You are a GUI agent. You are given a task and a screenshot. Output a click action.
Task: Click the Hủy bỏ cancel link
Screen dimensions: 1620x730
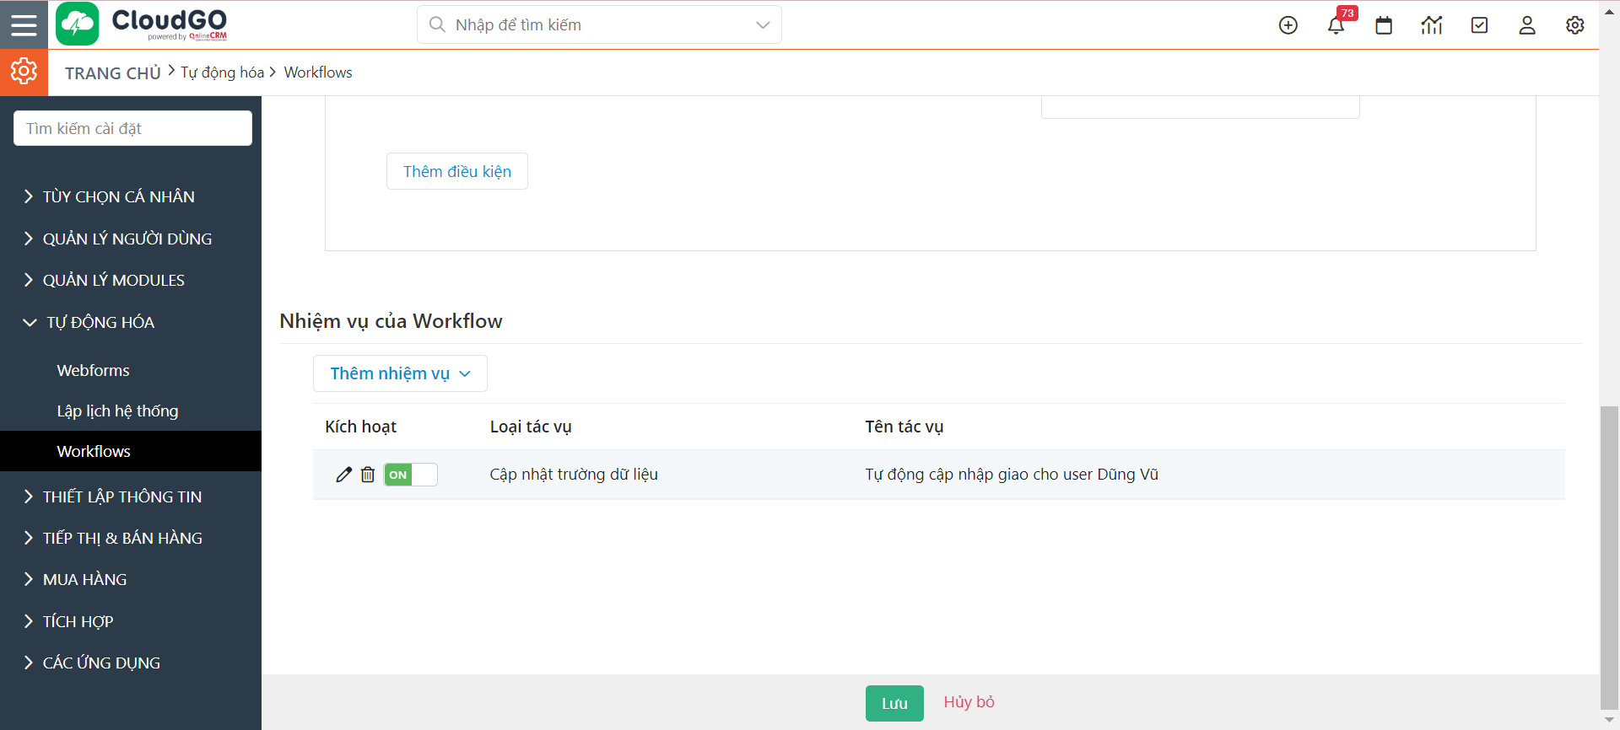(969, 702)
